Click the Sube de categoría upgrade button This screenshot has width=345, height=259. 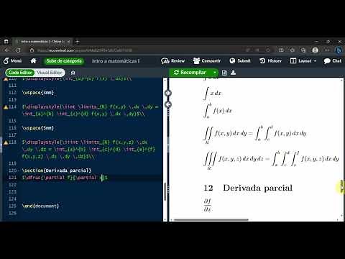coord(64,61)
